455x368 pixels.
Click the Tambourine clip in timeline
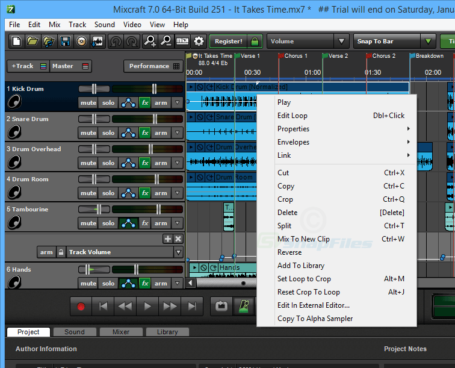tap(229, 217)
